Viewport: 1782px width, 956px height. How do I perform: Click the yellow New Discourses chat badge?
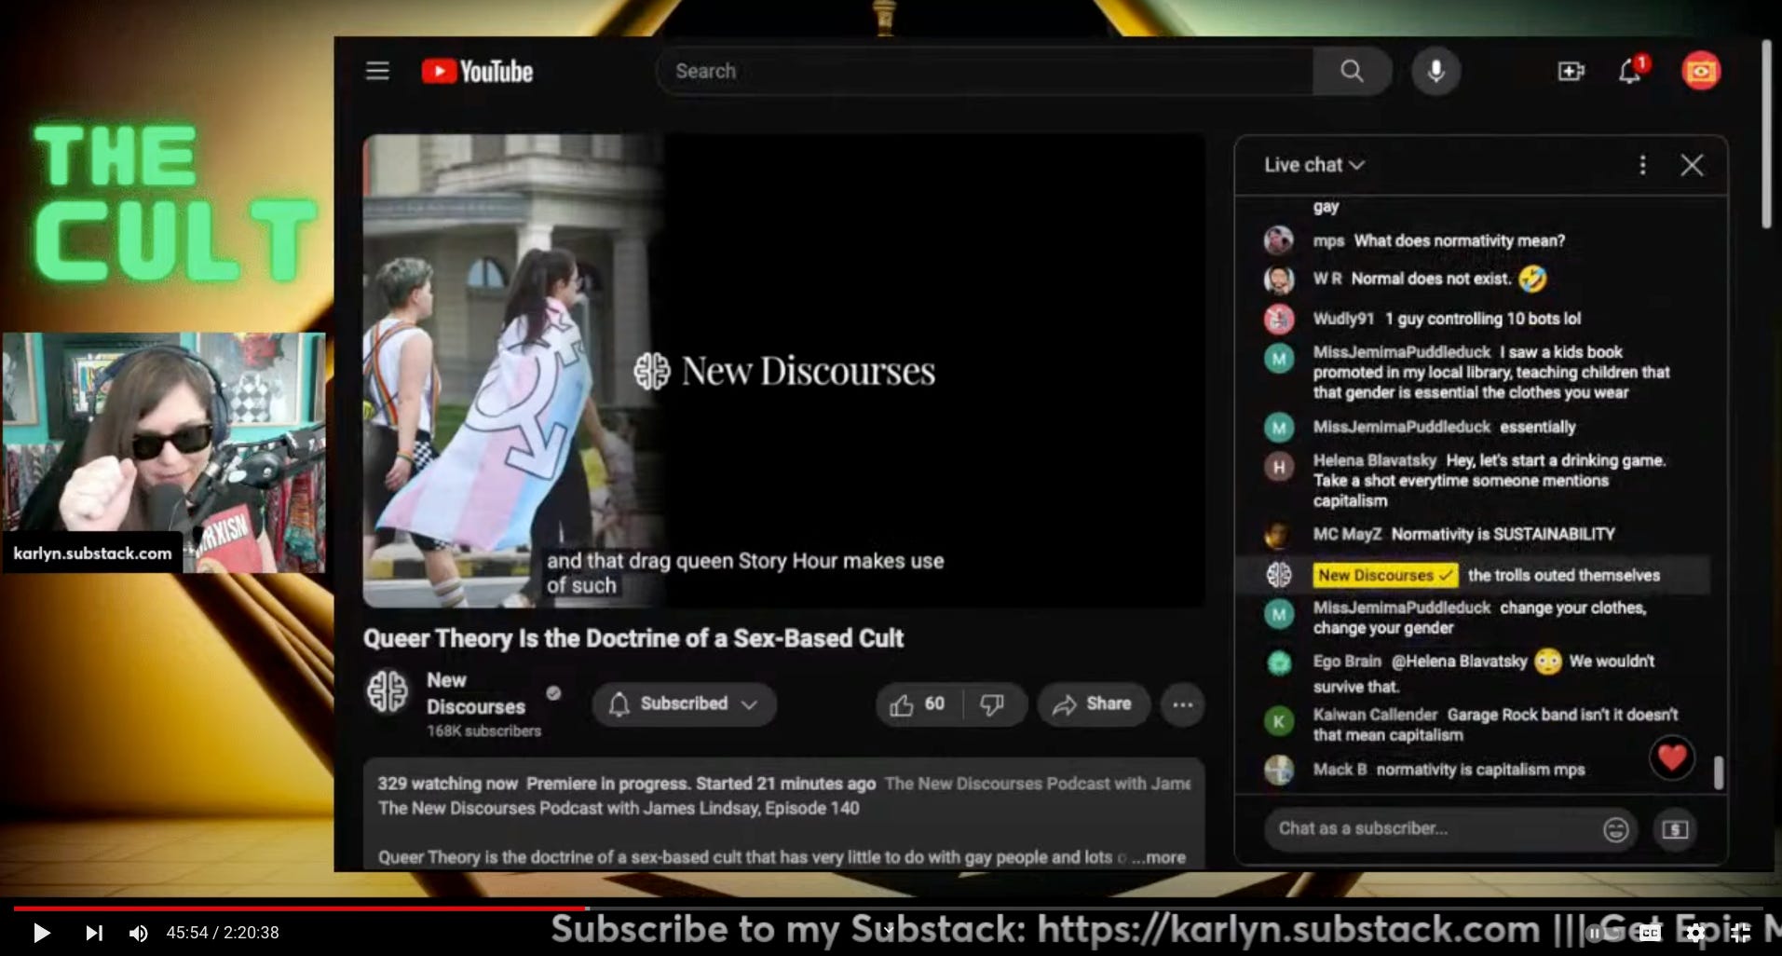(1385, 575)
